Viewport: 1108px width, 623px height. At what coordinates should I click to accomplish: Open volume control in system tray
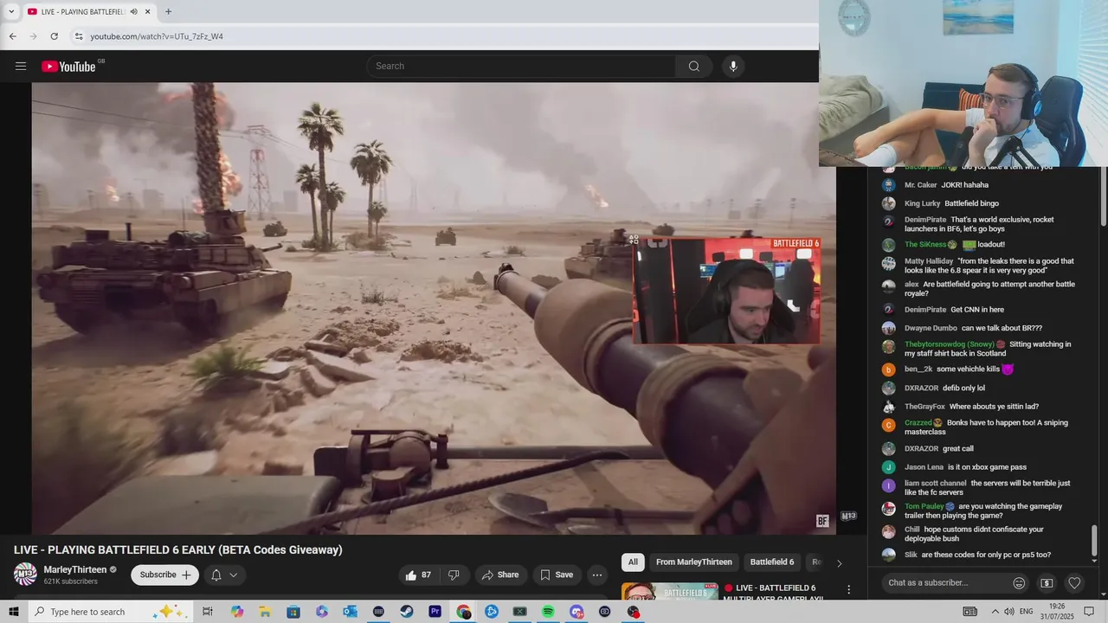click(x=1008, y=612)
